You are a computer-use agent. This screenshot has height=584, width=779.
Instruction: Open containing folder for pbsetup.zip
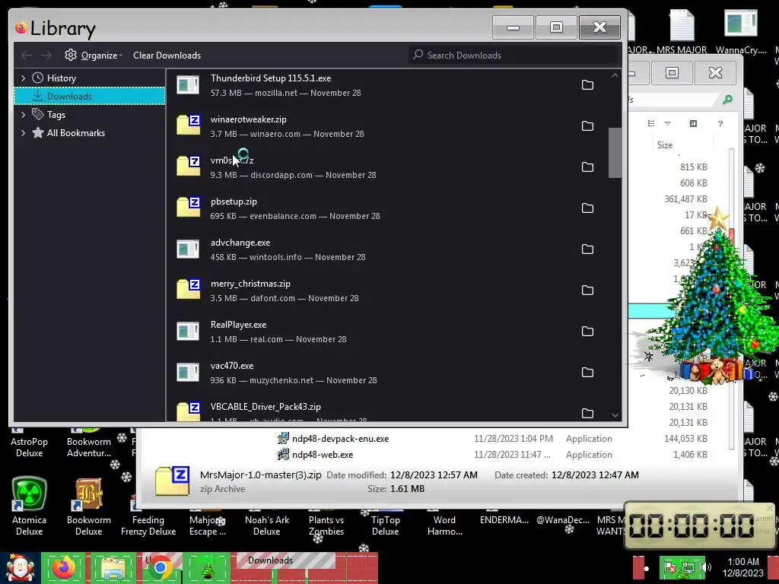(x=587, y=208)
